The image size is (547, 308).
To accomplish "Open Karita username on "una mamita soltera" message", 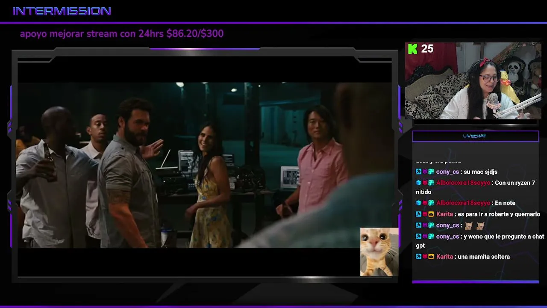I will [x=444, y=257].
